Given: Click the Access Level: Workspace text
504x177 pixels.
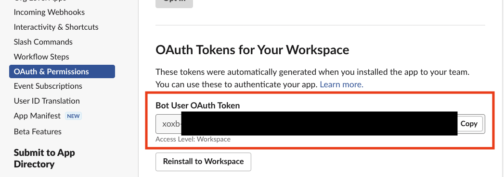Looking at the screenshot, I should point(193,139).
